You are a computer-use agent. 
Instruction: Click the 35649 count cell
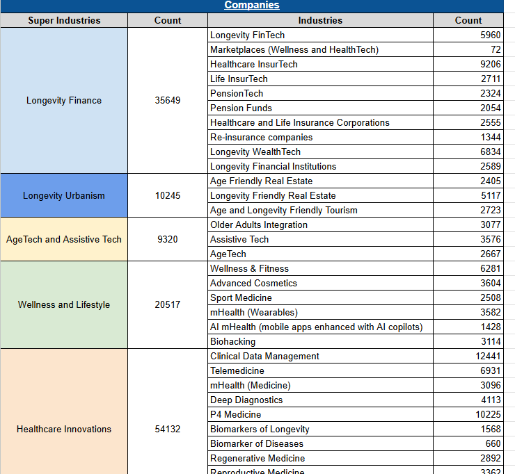point(168,101)
